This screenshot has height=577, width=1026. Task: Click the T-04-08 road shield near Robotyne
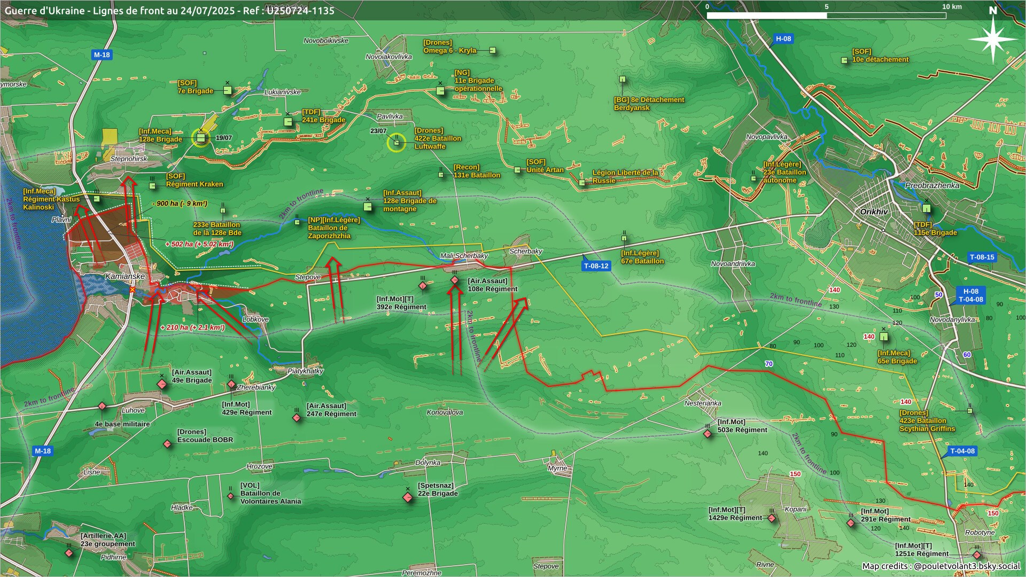point(962,451)
